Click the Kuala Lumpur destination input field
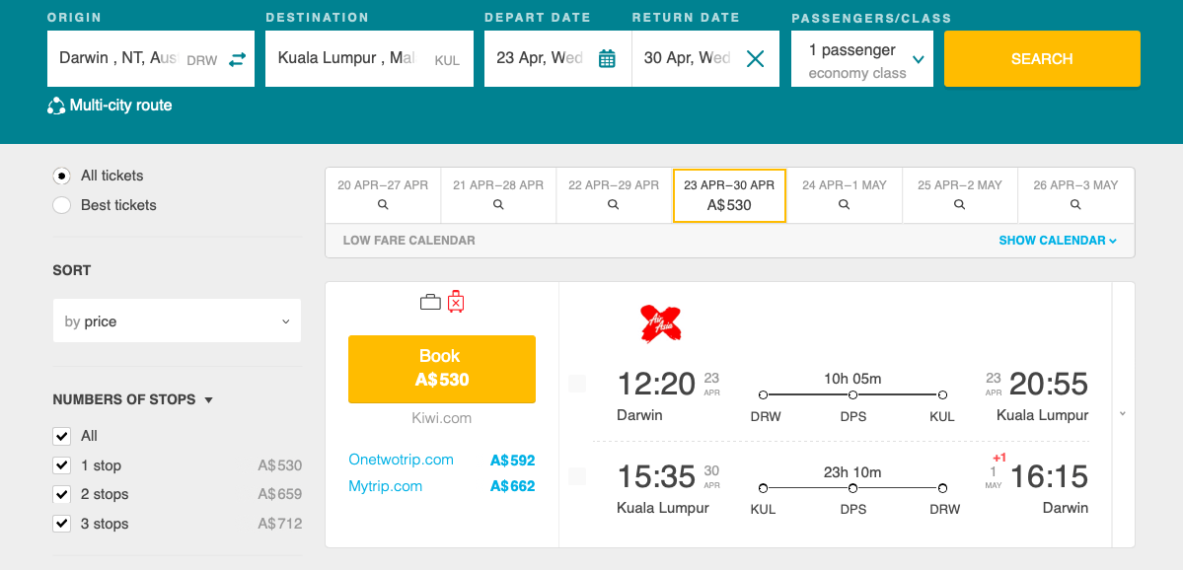Image resolution: width=1183 pixels, height=570 pixels. click(370, 59)
